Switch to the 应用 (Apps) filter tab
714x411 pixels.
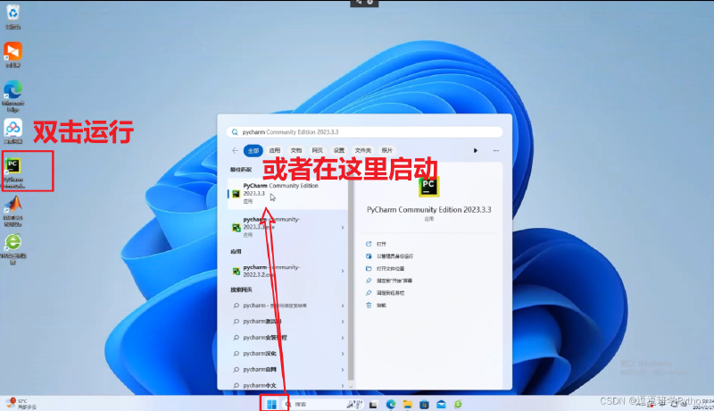275,150
